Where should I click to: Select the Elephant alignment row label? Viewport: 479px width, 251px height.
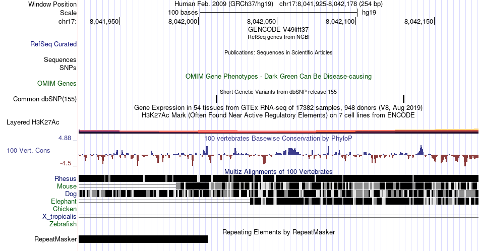[x=64, y=201]
